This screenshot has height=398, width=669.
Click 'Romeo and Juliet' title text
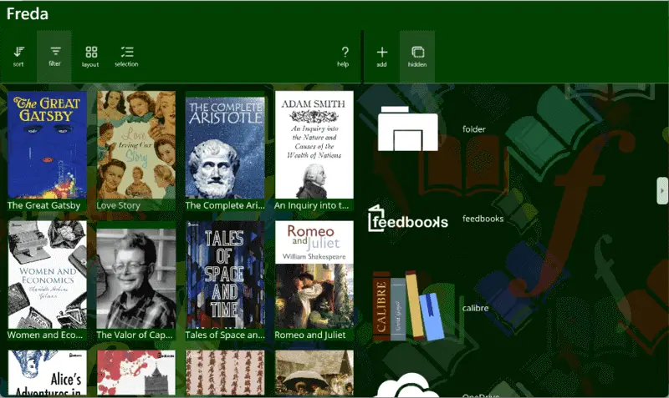point(310,335)
